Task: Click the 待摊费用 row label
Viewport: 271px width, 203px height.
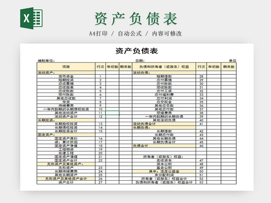Action: (66, 105)
